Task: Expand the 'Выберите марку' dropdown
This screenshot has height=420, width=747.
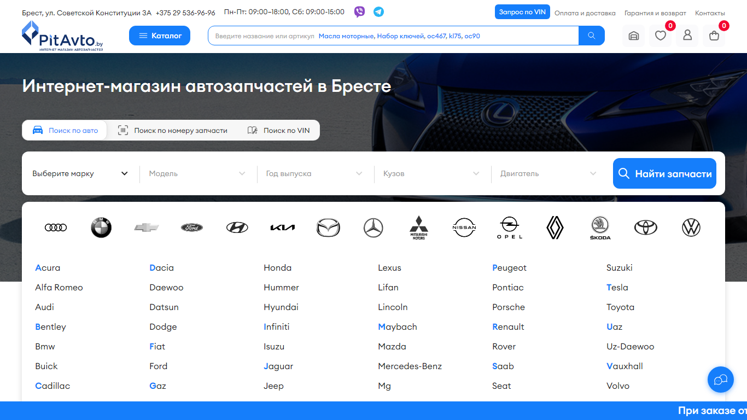Action: coord(80,173)
